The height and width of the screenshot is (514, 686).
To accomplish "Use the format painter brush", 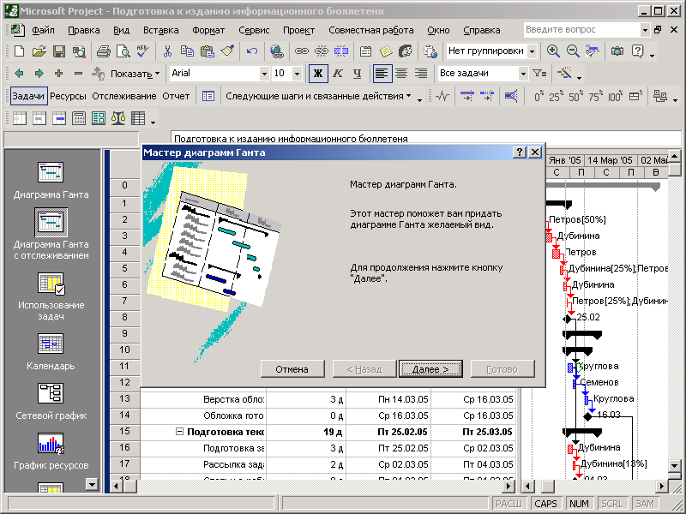I will coord(227,51).
